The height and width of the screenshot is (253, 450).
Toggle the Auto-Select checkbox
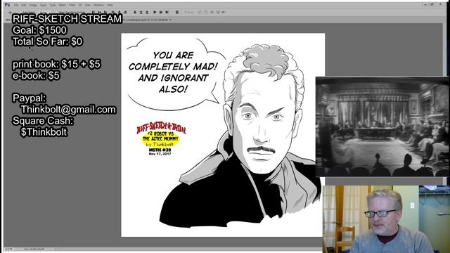point(20,13)
